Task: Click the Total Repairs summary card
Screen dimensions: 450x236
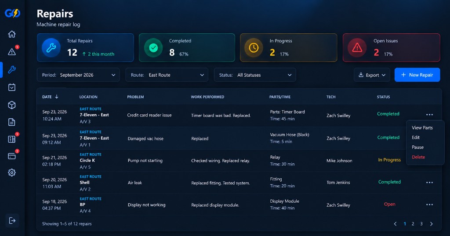Action: [x=85, y=47]
